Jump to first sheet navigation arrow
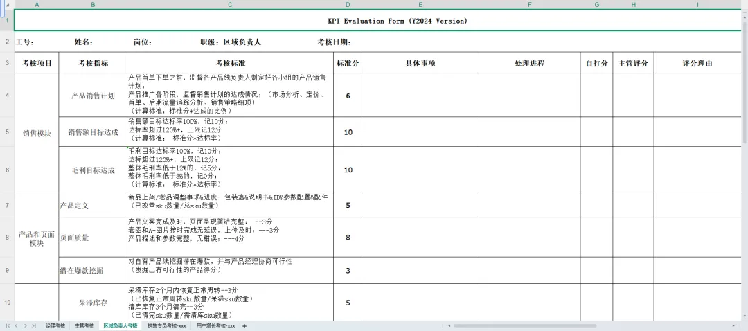Screen dimensions: 748x331 8,326
